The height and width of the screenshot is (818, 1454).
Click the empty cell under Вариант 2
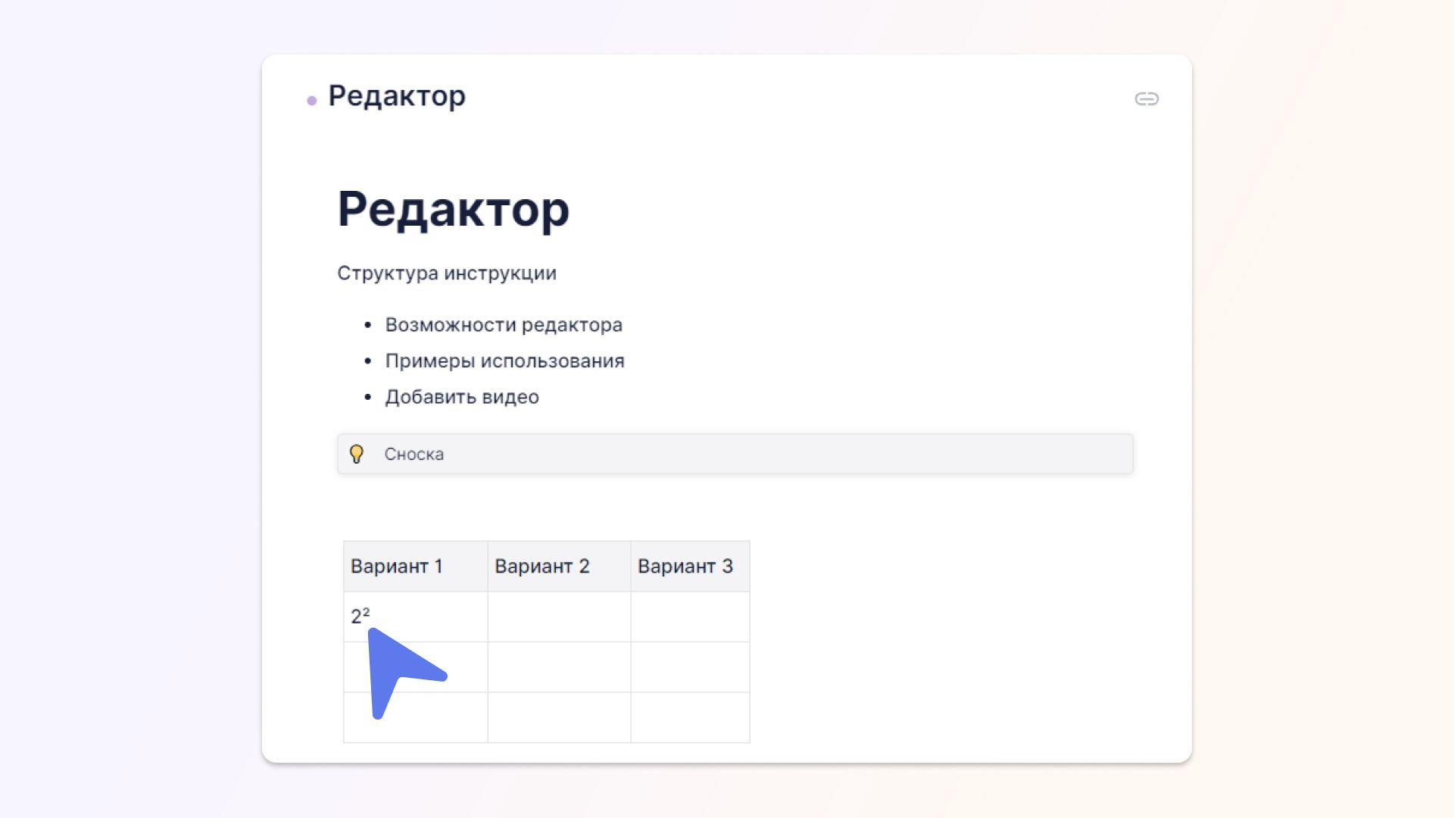[559, 617]
